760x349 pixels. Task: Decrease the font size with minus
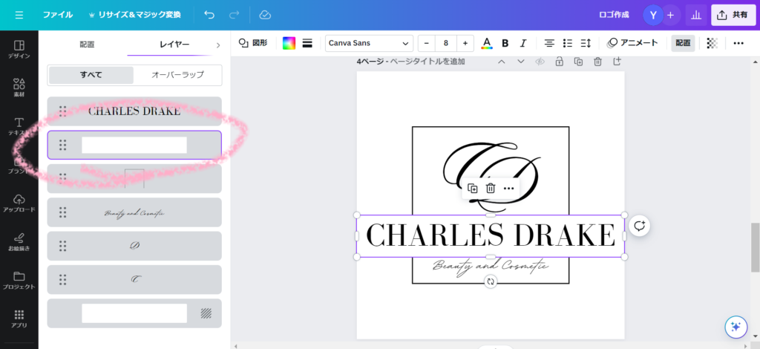427,43
